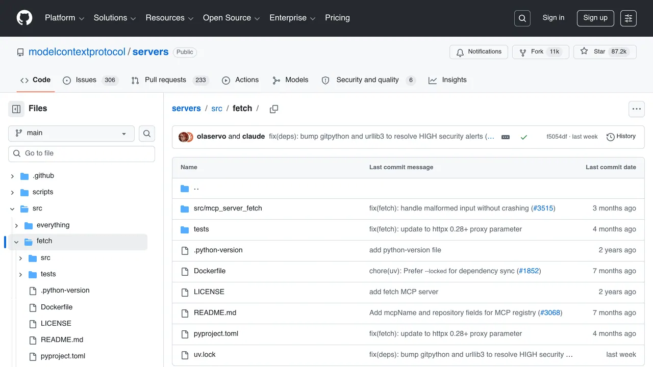Image resolution: width=653 pixels, height=367 pixels.
Task: Open commit hash f5054df
Action: tap(557, 137)
